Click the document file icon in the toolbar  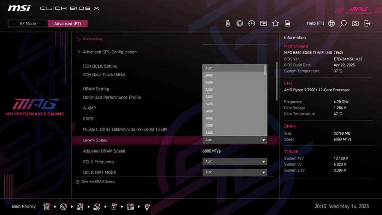(x=287, y=23)
